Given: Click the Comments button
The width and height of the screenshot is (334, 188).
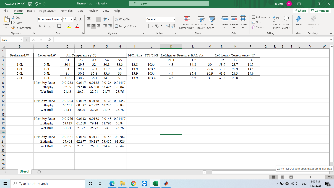Looking at the screenshot, I should (x=320, y=10).
